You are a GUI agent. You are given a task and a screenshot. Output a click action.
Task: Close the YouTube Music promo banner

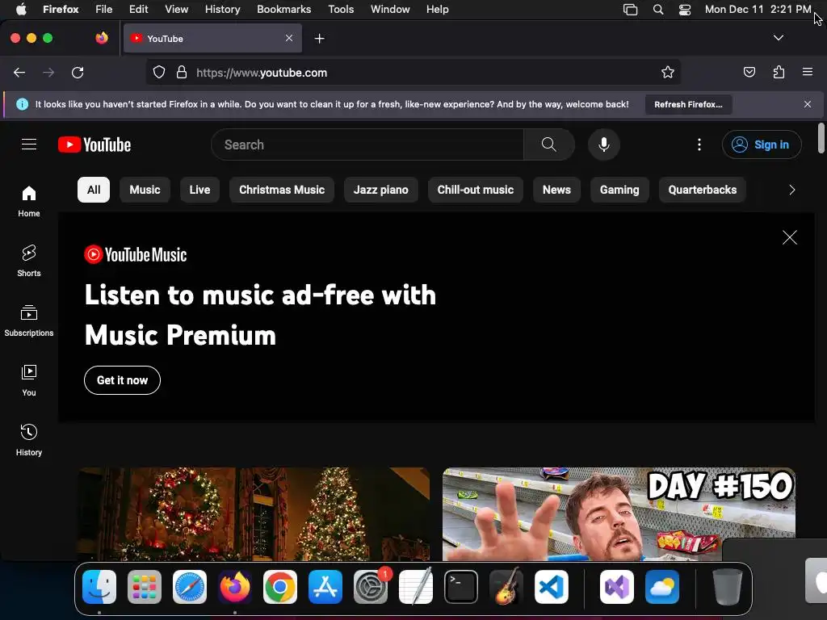pos(790,237)
